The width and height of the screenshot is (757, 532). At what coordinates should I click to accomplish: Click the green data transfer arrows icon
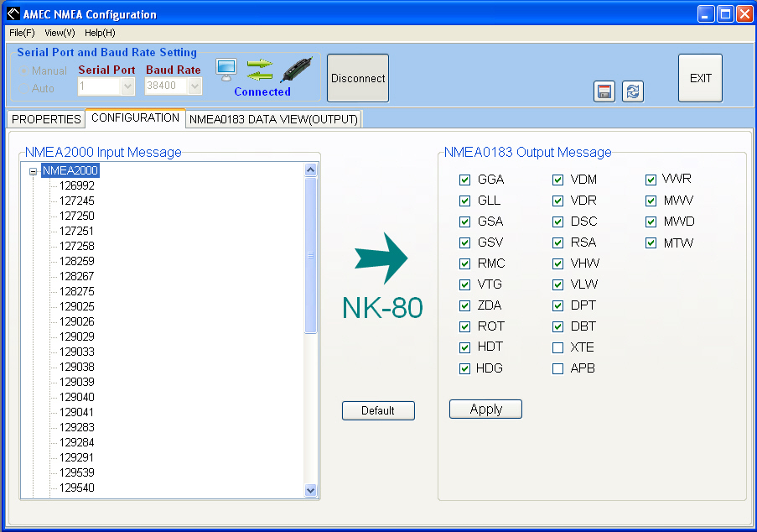click(x=259, y=70)
